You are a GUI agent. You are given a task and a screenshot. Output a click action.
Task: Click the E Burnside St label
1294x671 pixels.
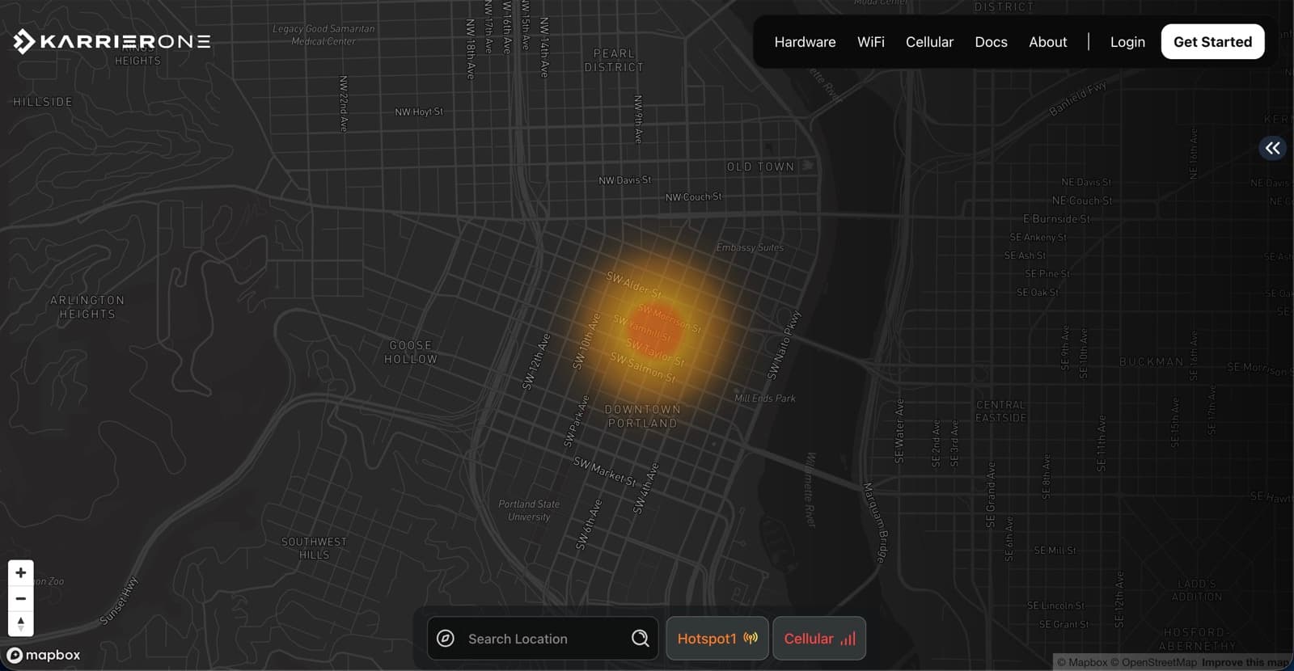point(1056,219)
